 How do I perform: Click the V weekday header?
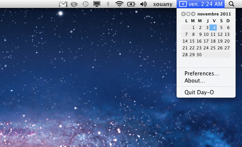214,21
